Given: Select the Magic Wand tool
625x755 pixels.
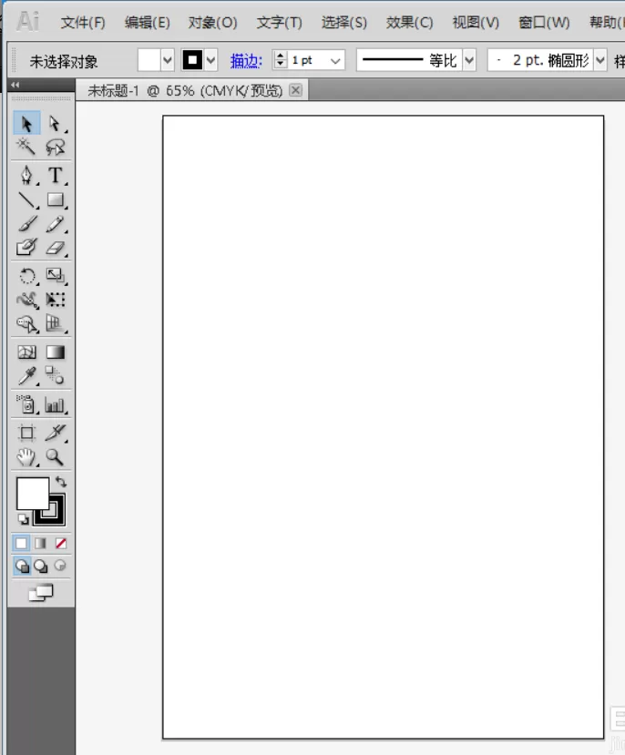Looking at the screenshot, I should click(x=26, y=147).
